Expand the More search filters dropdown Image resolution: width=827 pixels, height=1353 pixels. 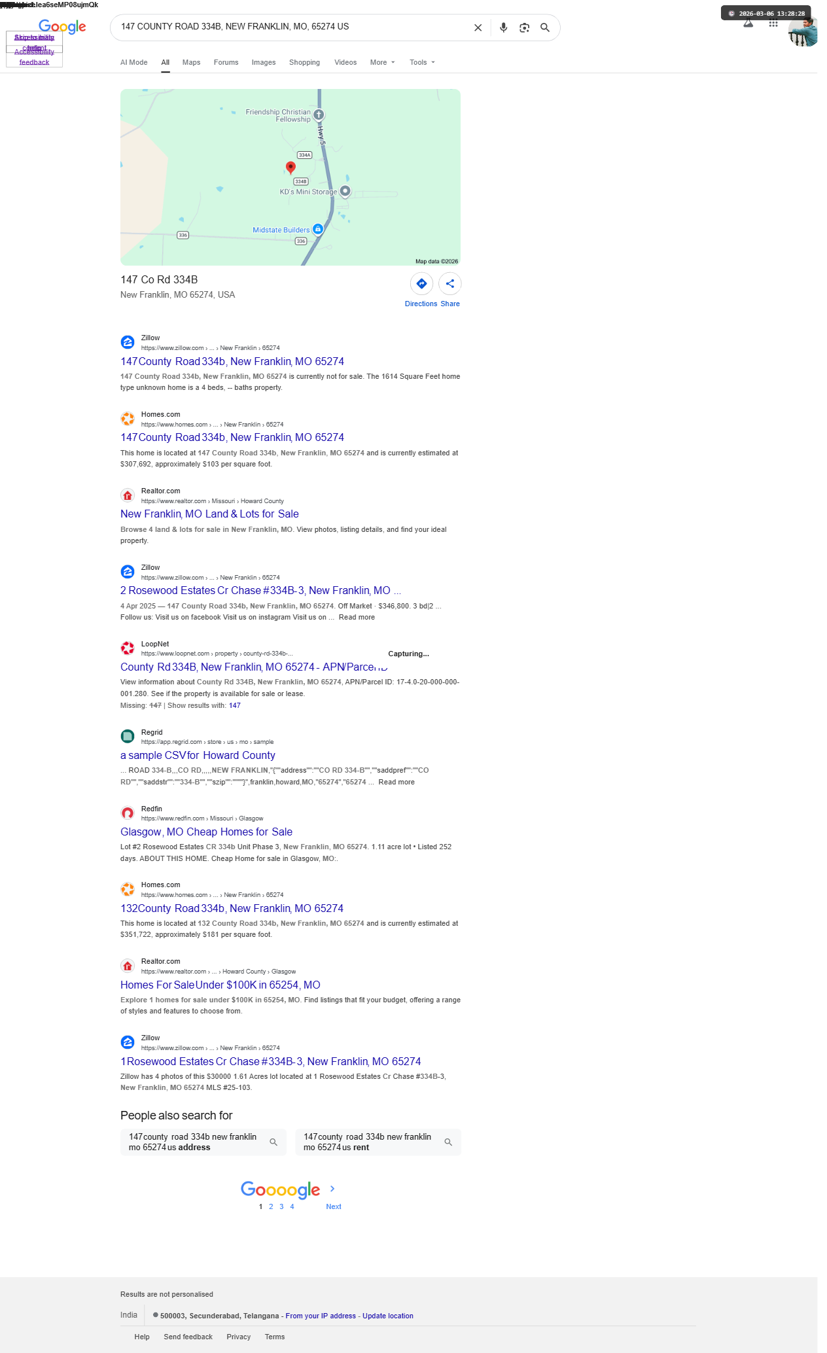click(382, 63)
